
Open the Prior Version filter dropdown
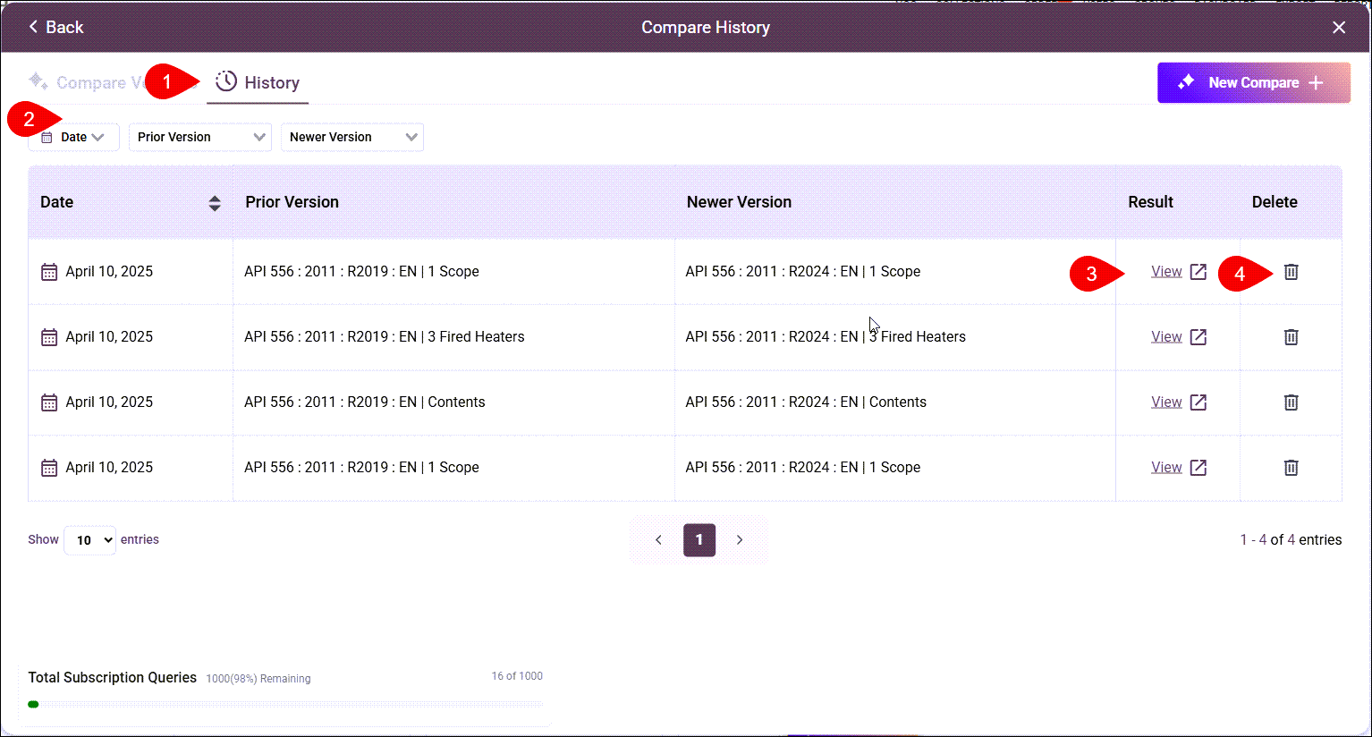(200, 137)
